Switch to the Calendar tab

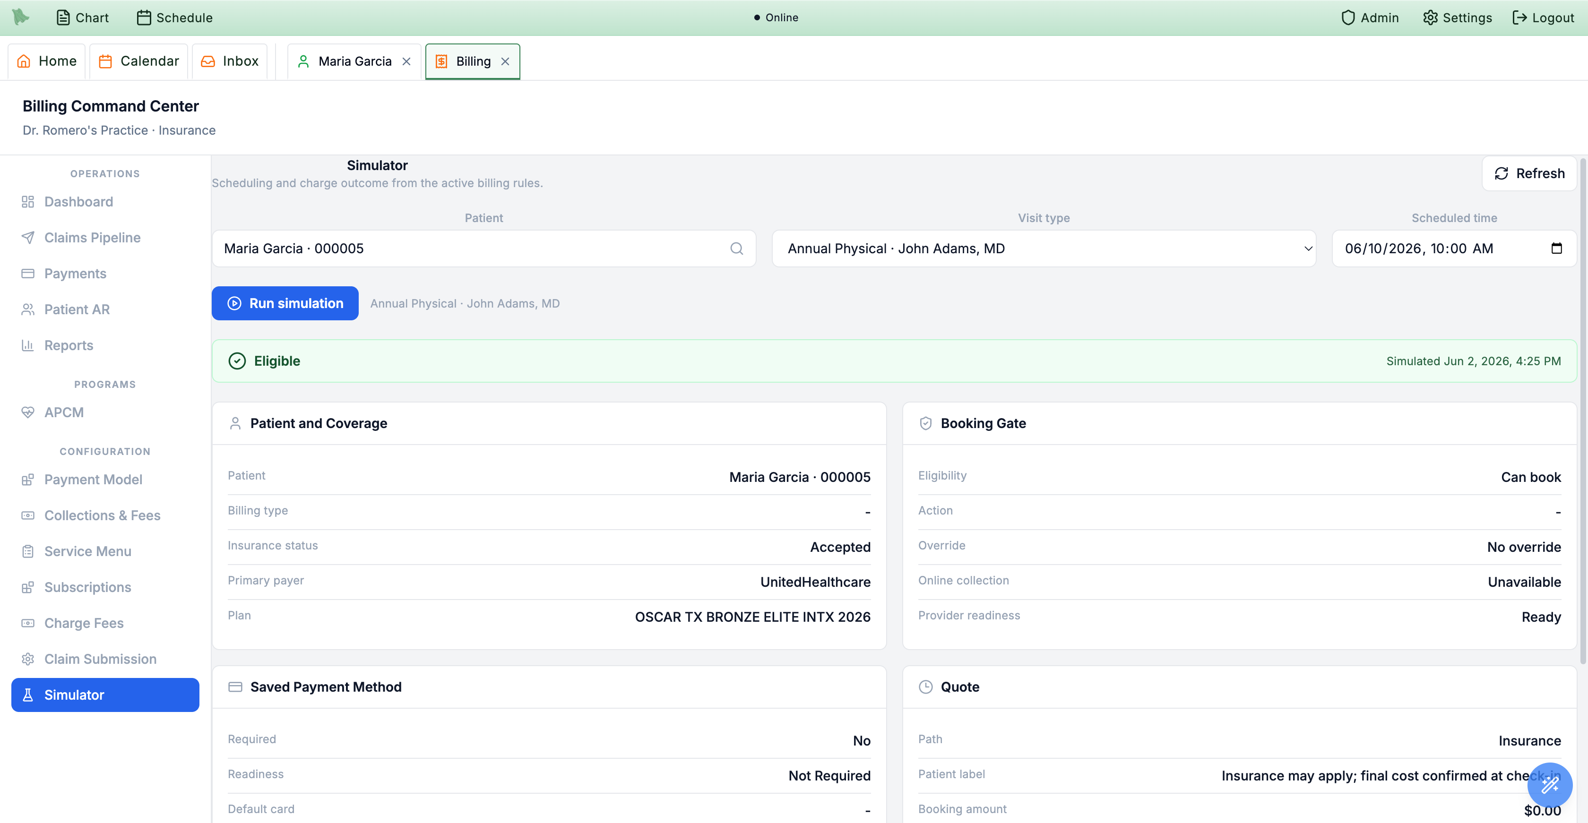click(x=138, y=61)
